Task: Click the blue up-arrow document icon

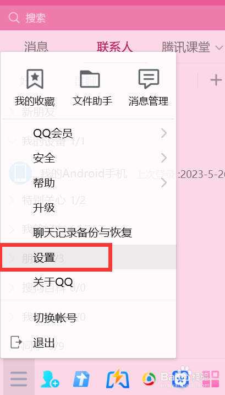Action: pos(81,379)
